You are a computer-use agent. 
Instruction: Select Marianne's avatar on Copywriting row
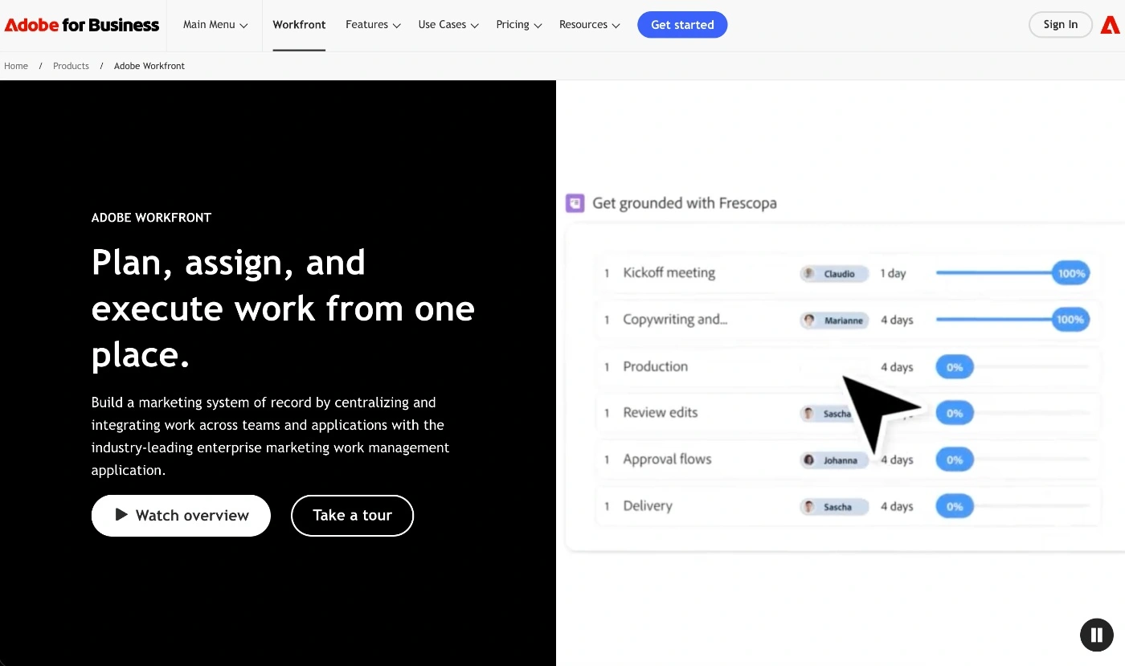(x=808, y=320)
